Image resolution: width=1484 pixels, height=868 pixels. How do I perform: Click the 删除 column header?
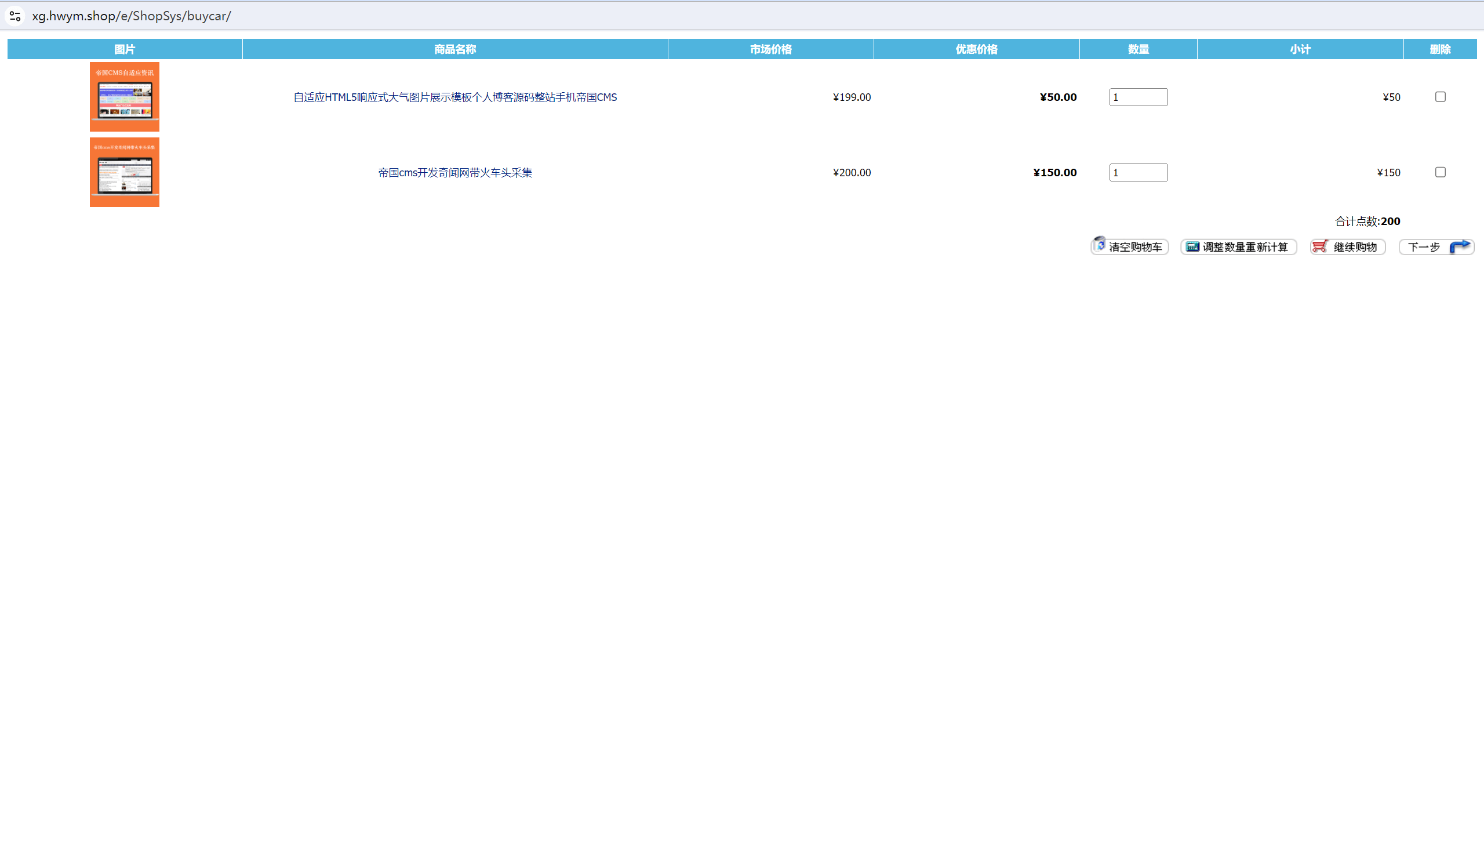[1440, 49]
